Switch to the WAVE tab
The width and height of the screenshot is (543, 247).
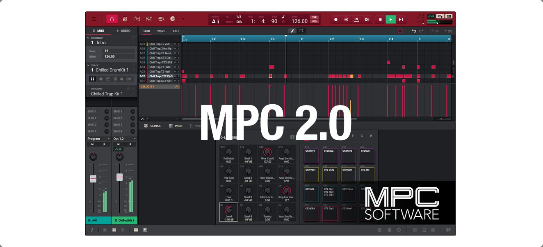coord(161,31)
